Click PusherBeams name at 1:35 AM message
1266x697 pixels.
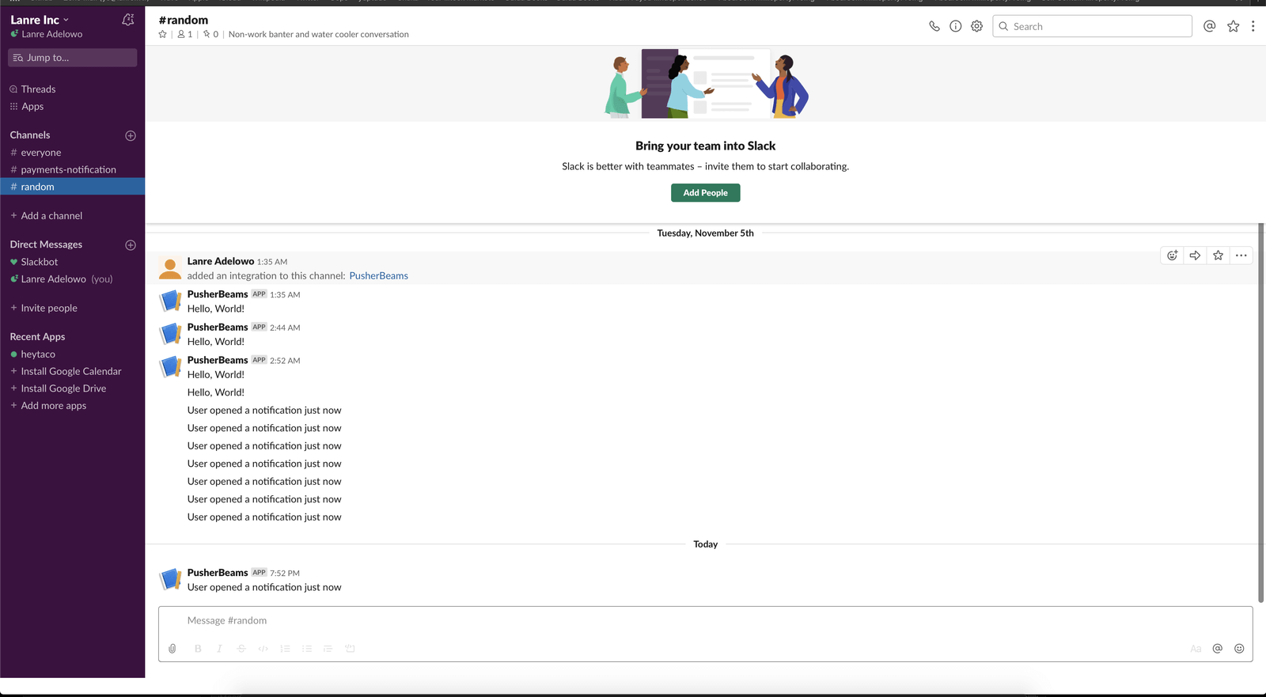pyautogui.click(x=218, y=294)
